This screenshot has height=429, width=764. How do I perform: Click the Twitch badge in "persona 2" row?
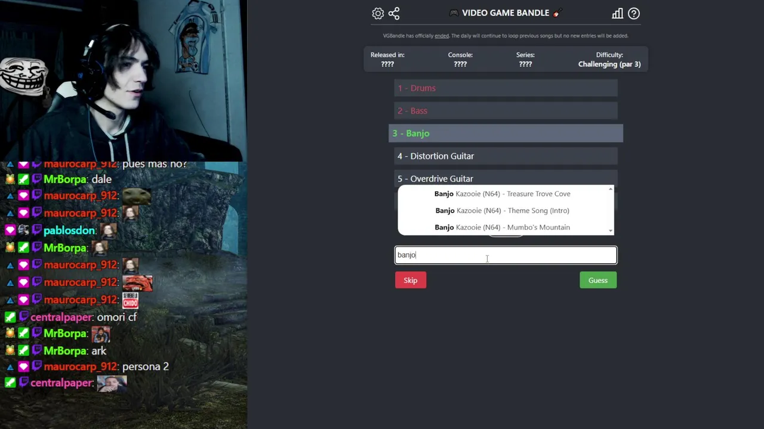[37, 367]
